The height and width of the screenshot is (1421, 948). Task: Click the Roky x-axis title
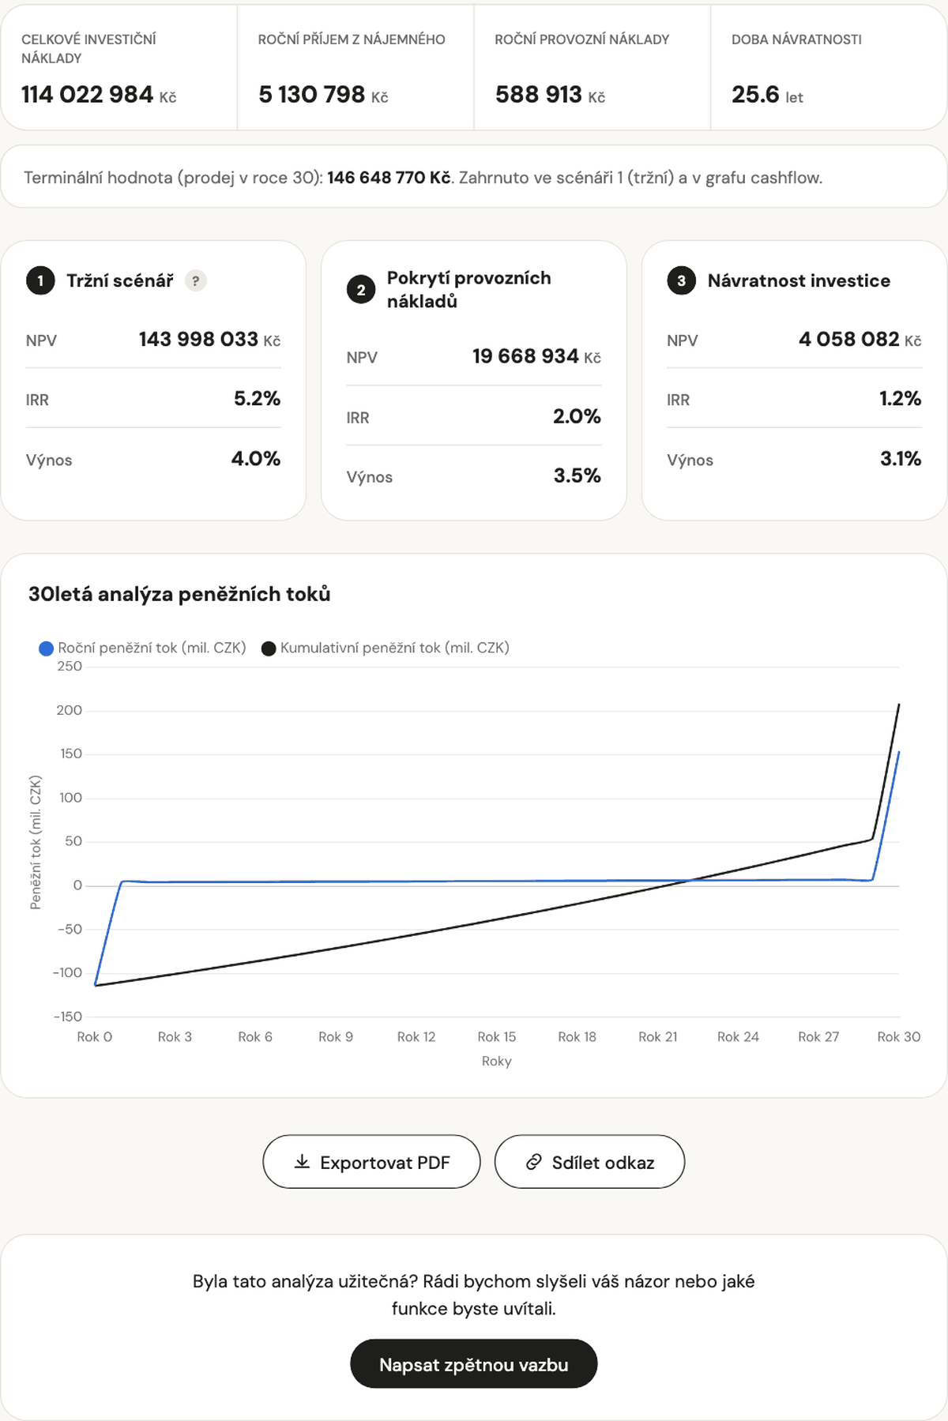[497, 1061]
